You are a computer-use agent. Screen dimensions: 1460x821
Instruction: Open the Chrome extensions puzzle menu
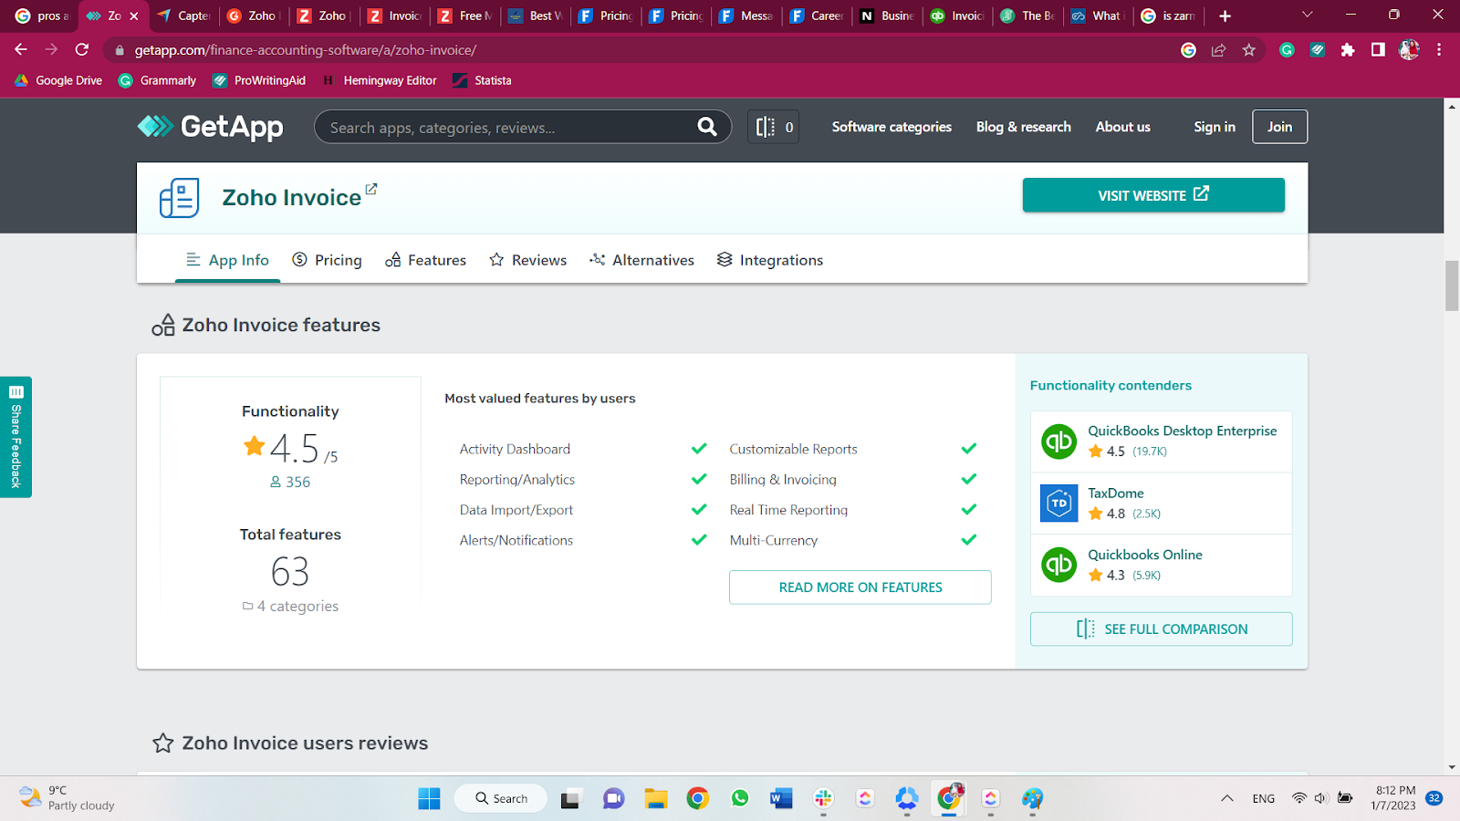pyautogui.click(x=1348, y=50)
